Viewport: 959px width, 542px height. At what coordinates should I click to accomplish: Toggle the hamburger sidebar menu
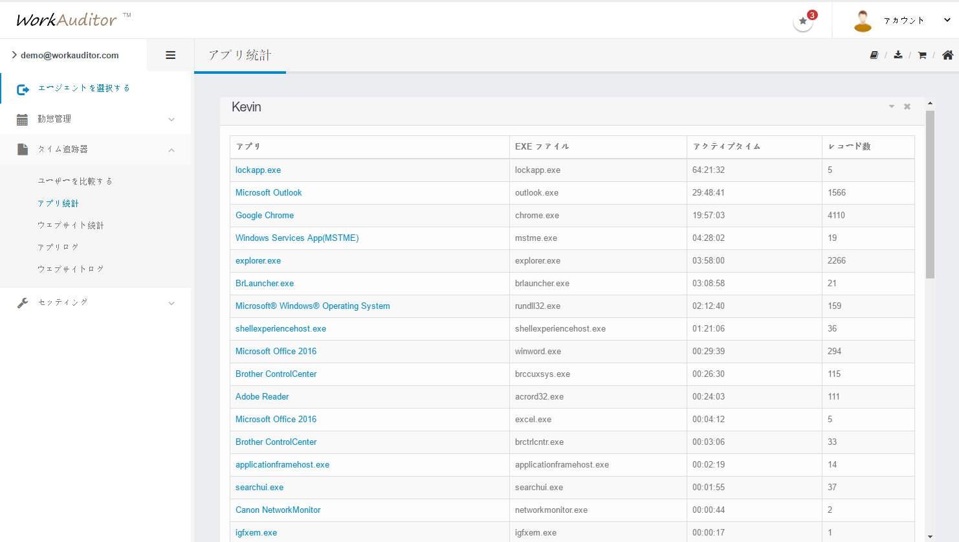coord(171,55)
